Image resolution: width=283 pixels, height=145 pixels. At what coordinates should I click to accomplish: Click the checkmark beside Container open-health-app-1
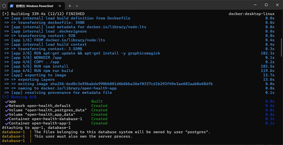7,123
